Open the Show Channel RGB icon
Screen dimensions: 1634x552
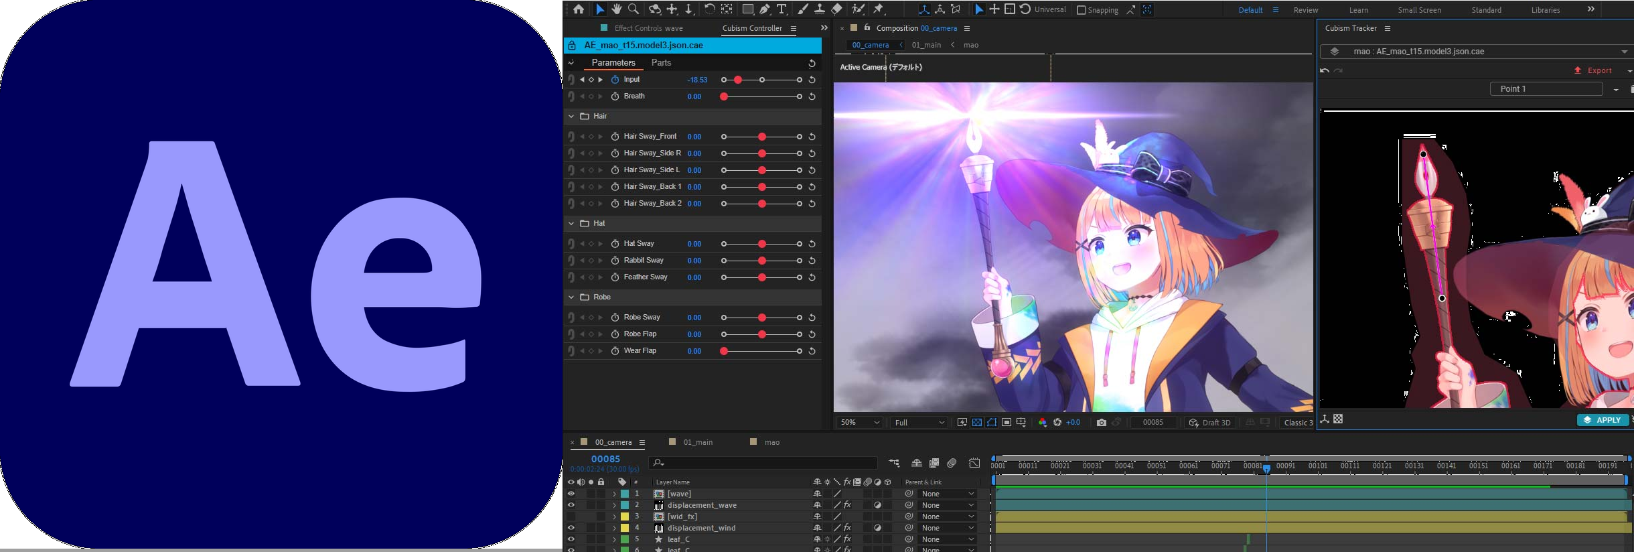1042,423
